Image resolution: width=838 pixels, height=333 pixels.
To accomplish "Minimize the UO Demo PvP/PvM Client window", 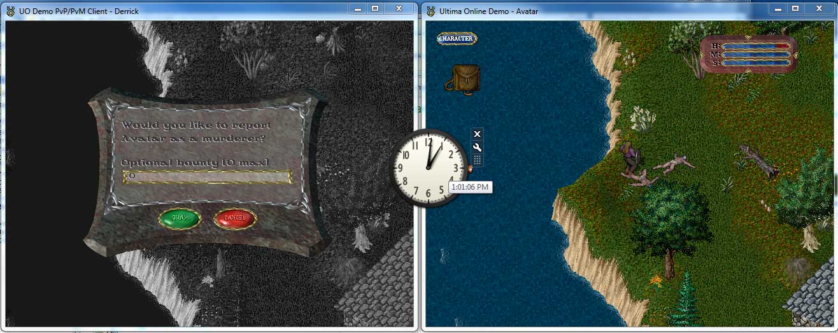I will click(x=357, y=8).
